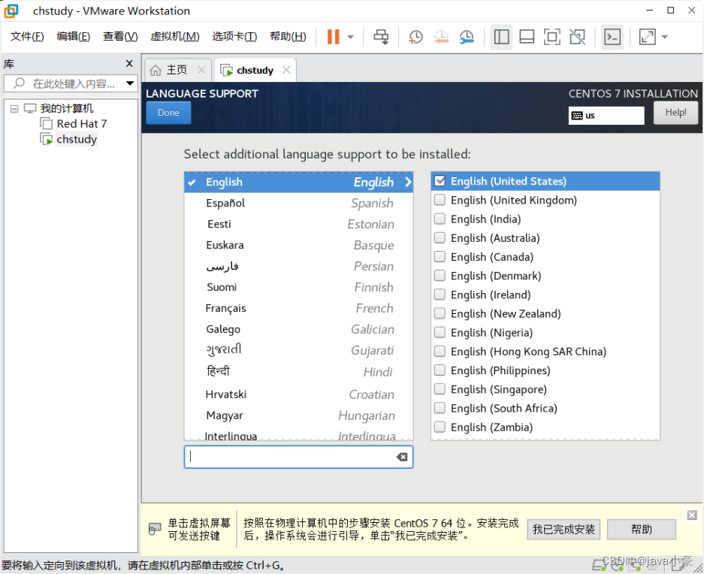The width and height of the screenshot is (704, 574).
Task: Take a snapshot of the VM
Action: pyautogui.click(x=415, y=37)
